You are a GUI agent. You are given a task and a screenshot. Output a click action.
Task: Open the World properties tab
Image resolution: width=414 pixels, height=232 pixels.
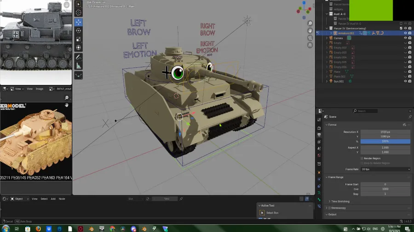[319, 155]
